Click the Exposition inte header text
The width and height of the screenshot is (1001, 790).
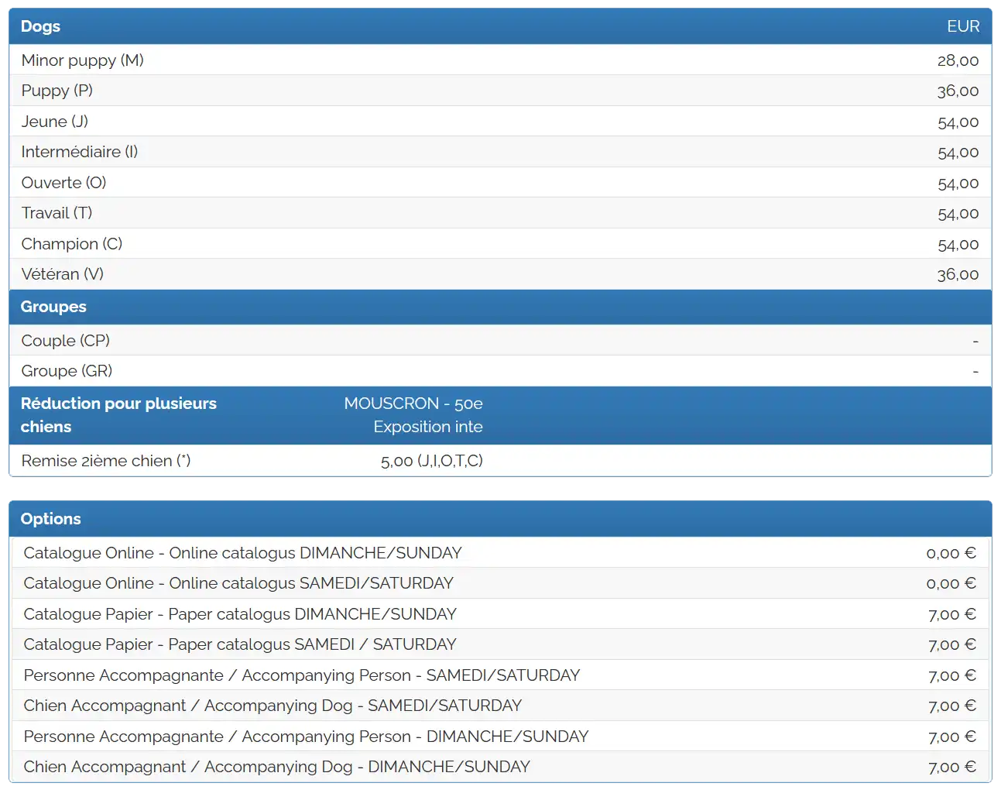(428, 427)
